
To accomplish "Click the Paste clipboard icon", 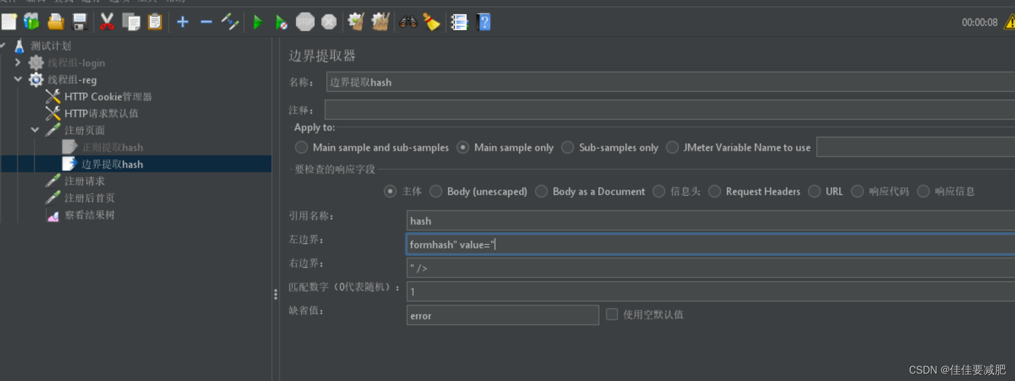I will tap(155, 22).
